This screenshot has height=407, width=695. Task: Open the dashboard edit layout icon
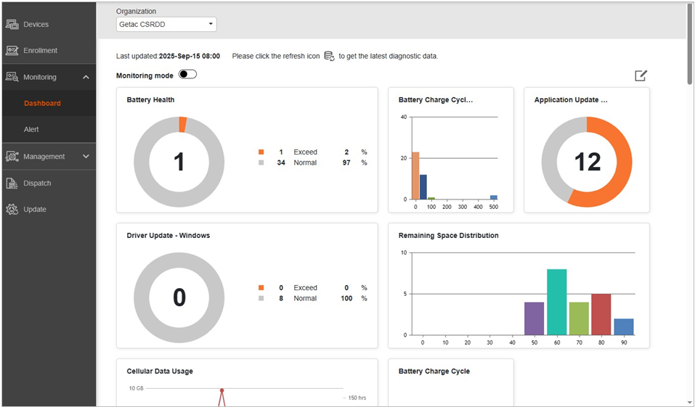(x=641, y=75)
